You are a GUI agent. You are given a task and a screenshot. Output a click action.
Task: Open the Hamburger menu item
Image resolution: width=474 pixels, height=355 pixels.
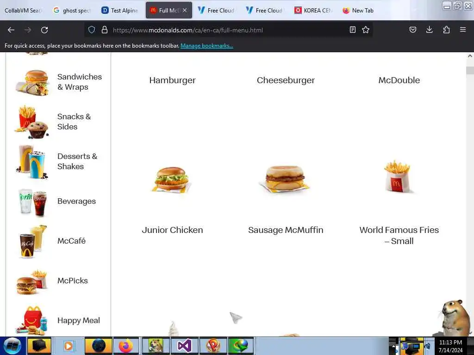172,80
